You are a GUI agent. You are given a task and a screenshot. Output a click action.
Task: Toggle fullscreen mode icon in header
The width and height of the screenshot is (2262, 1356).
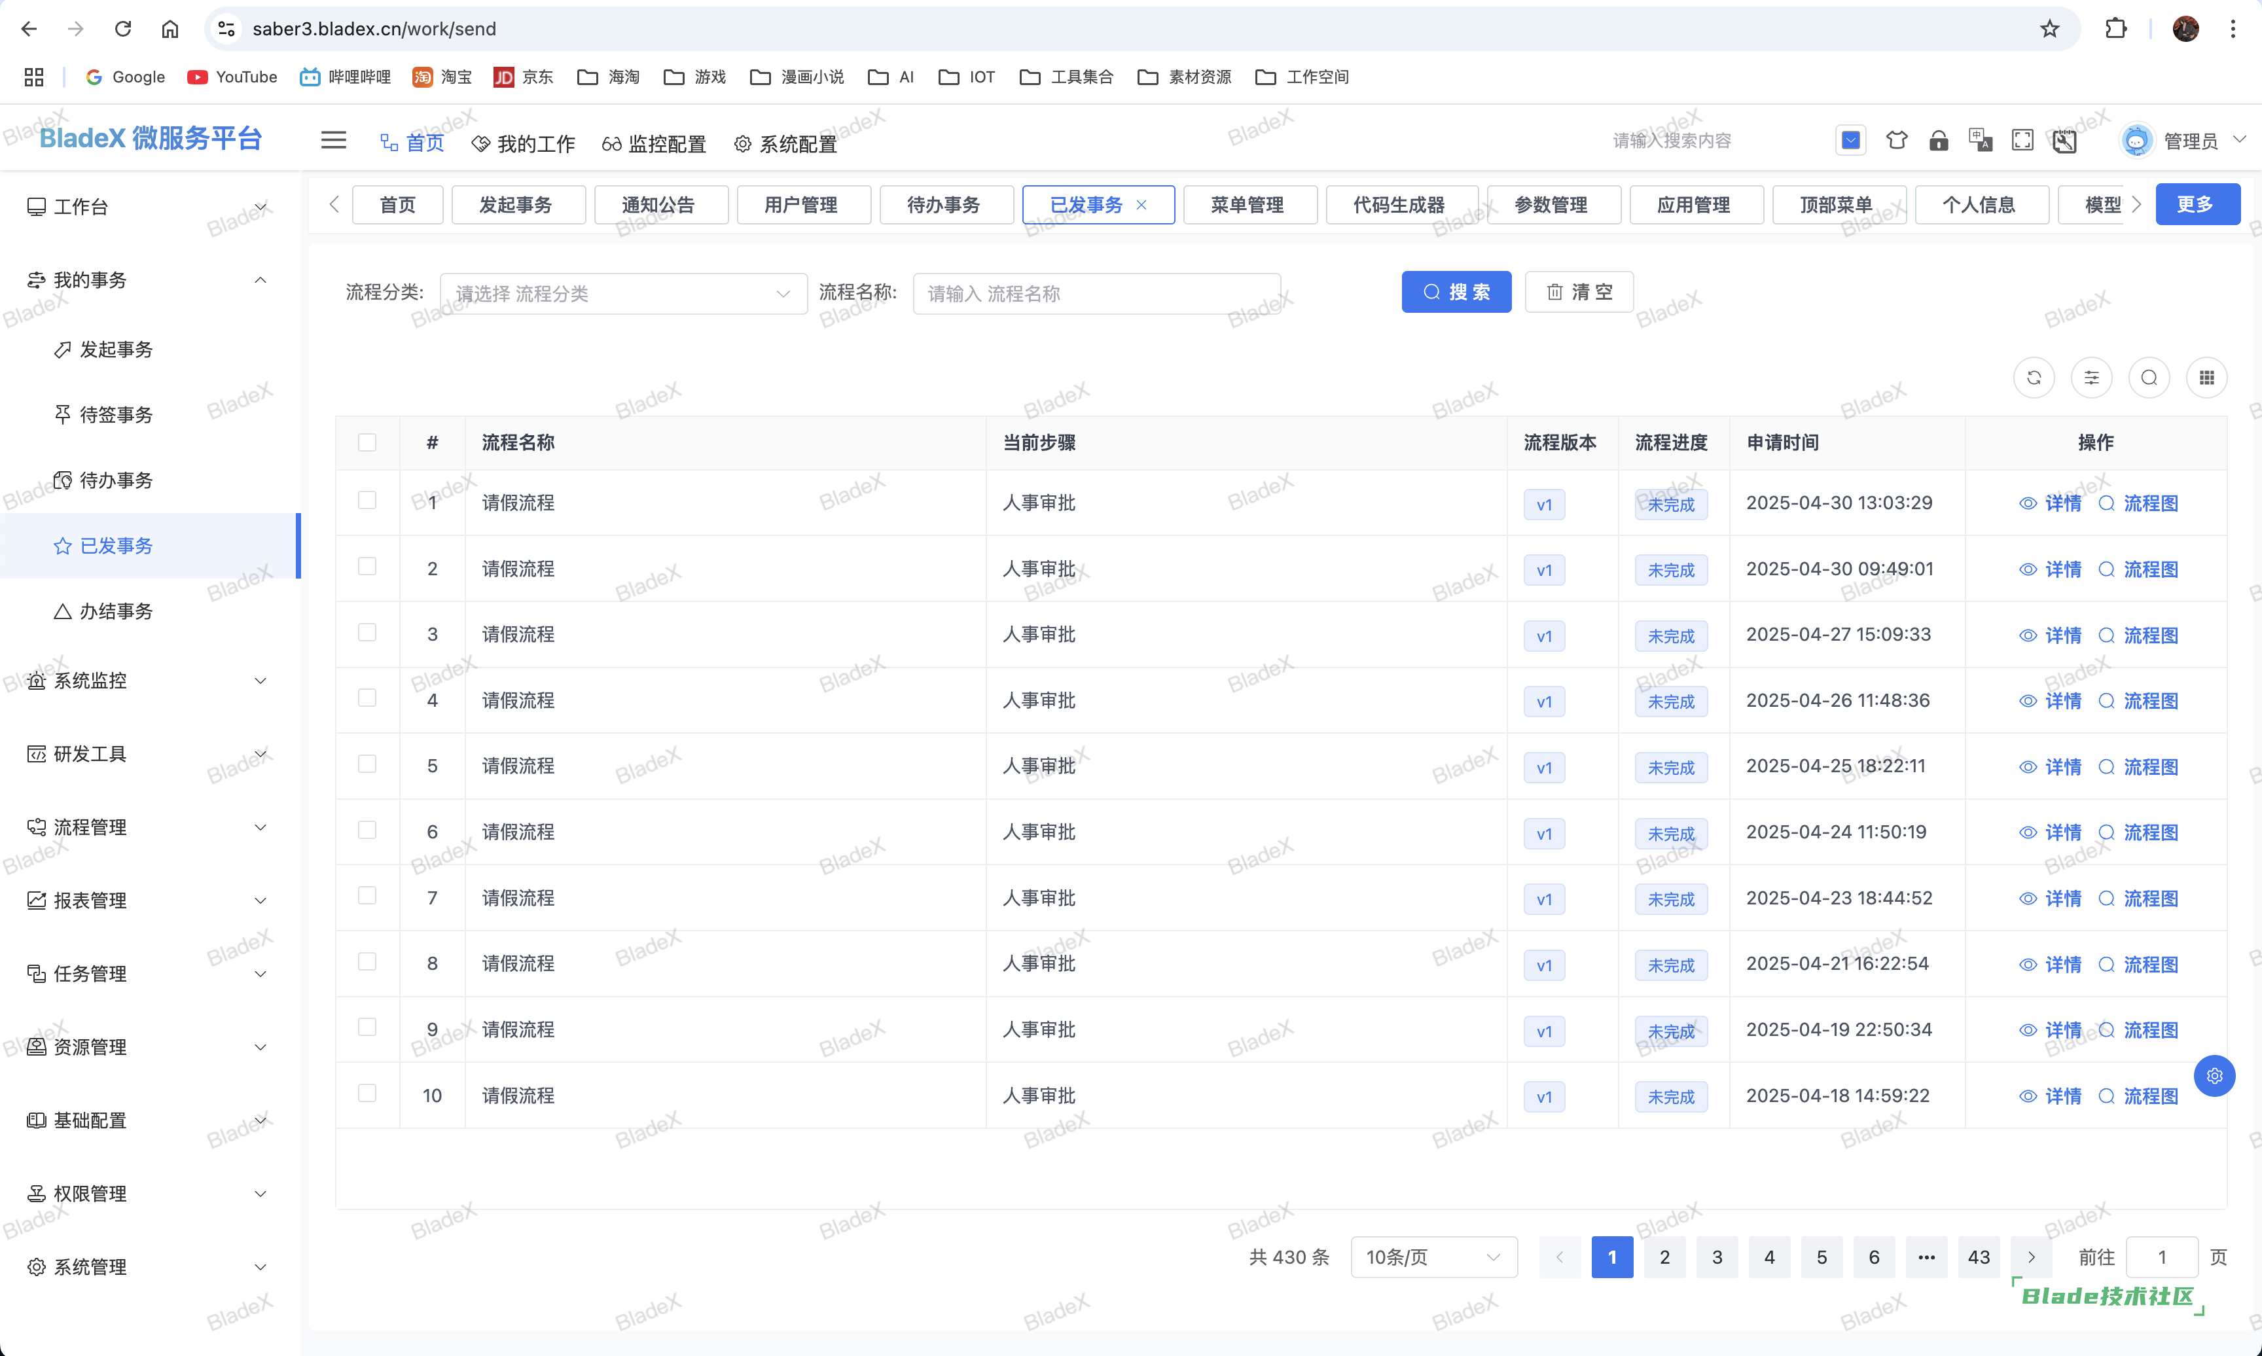pos(2022,141)
